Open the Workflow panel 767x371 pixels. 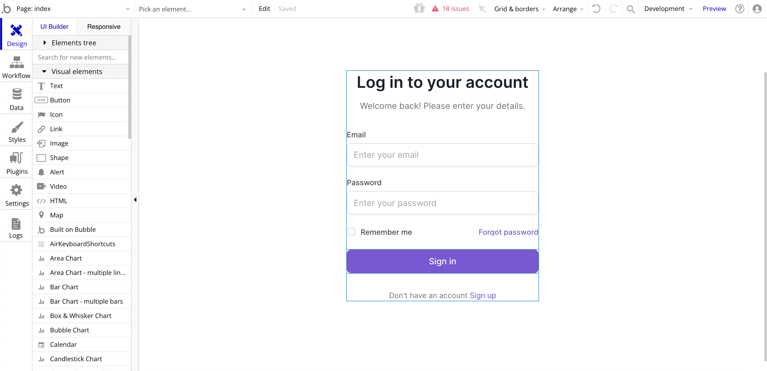(16, 67)
